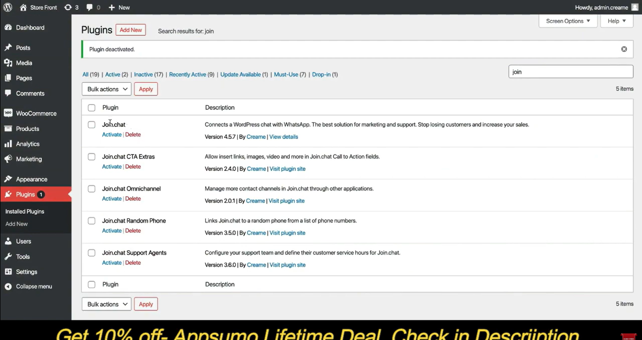
Task: Check the Join.chat Support Agents checkbox
Action: pos(92,253)
